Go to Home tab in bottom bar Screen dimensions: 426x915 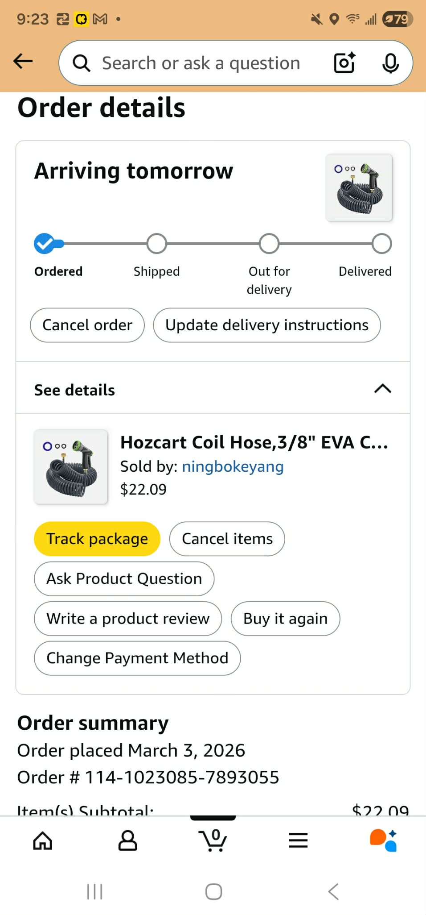(43, 841)
